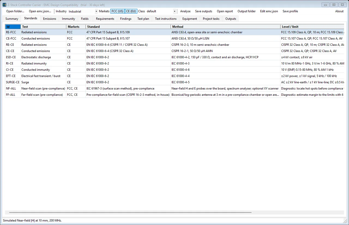Toggle the FCC (US) market button
This screenshot has width=349, height=225.
tap(118, 11)
